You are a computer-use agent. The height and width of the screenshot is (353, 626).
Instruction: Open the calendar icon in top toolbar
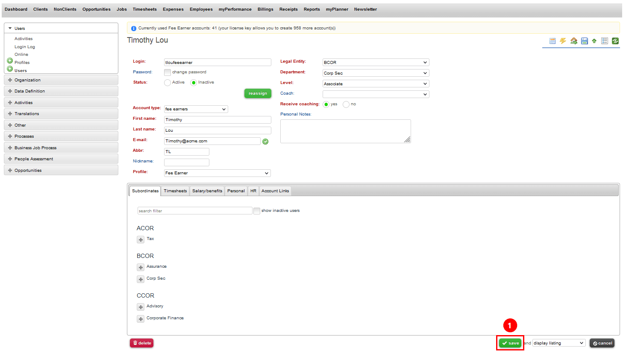[x=553, y=41]
